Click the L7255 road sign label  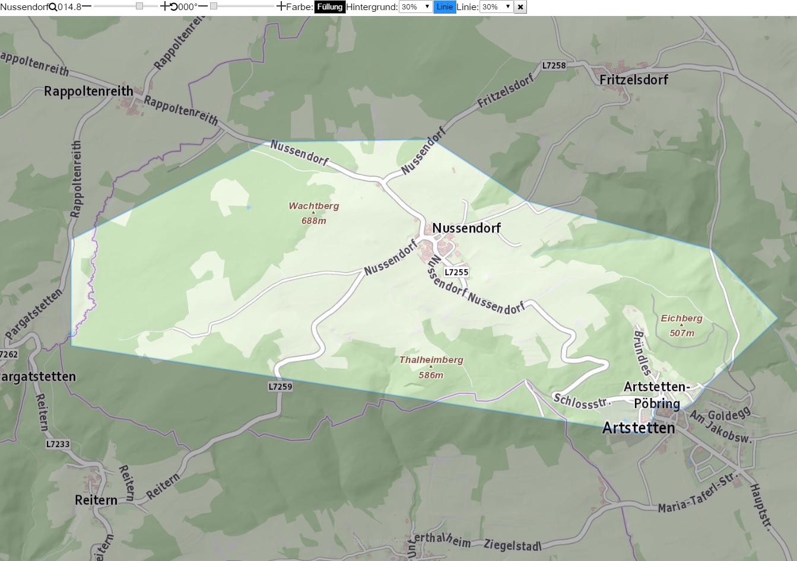point(456,272)
